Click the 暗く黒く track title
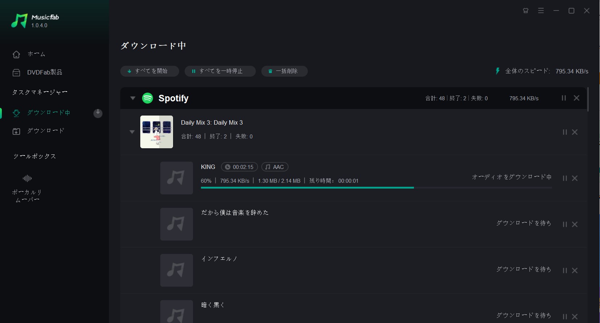 coord(213,305)
